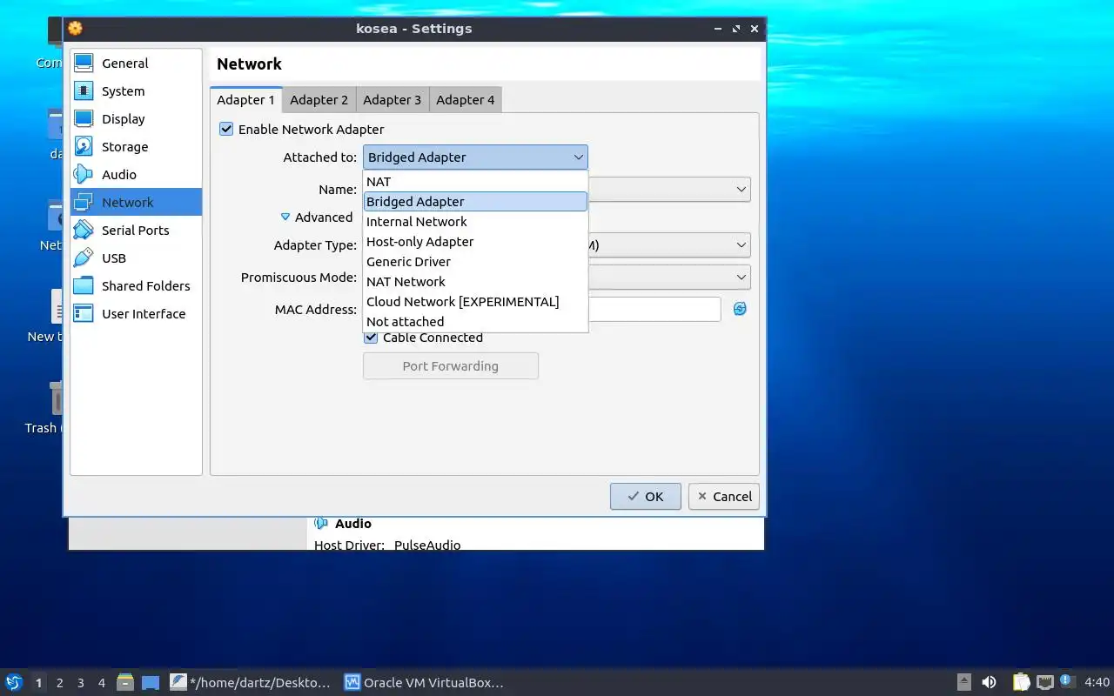Click the Port Forwarding button

tap(451, 366)
